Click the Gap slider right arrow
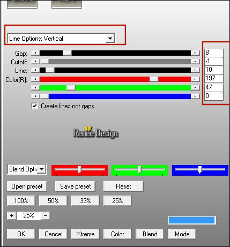Image resolution: width=230 pixels, height=247 pixels. tap(195, 53)
